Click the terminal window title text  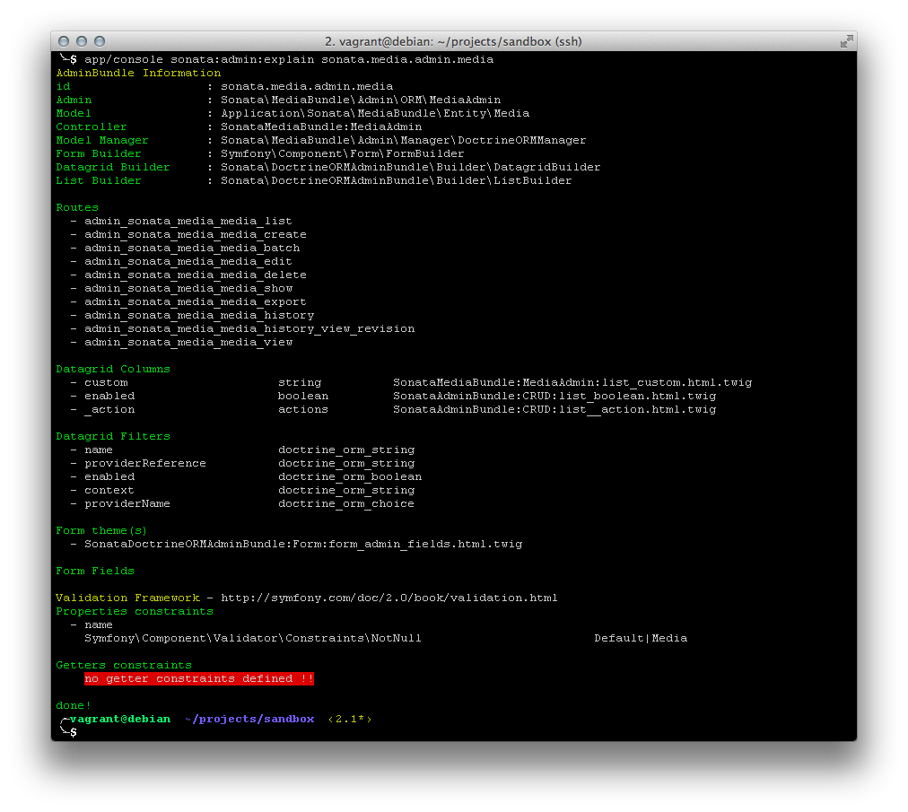point(454,41)
